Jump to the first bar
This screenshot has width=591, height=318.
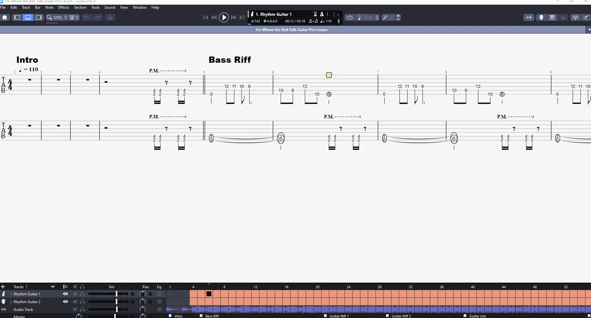coord(205,17)
